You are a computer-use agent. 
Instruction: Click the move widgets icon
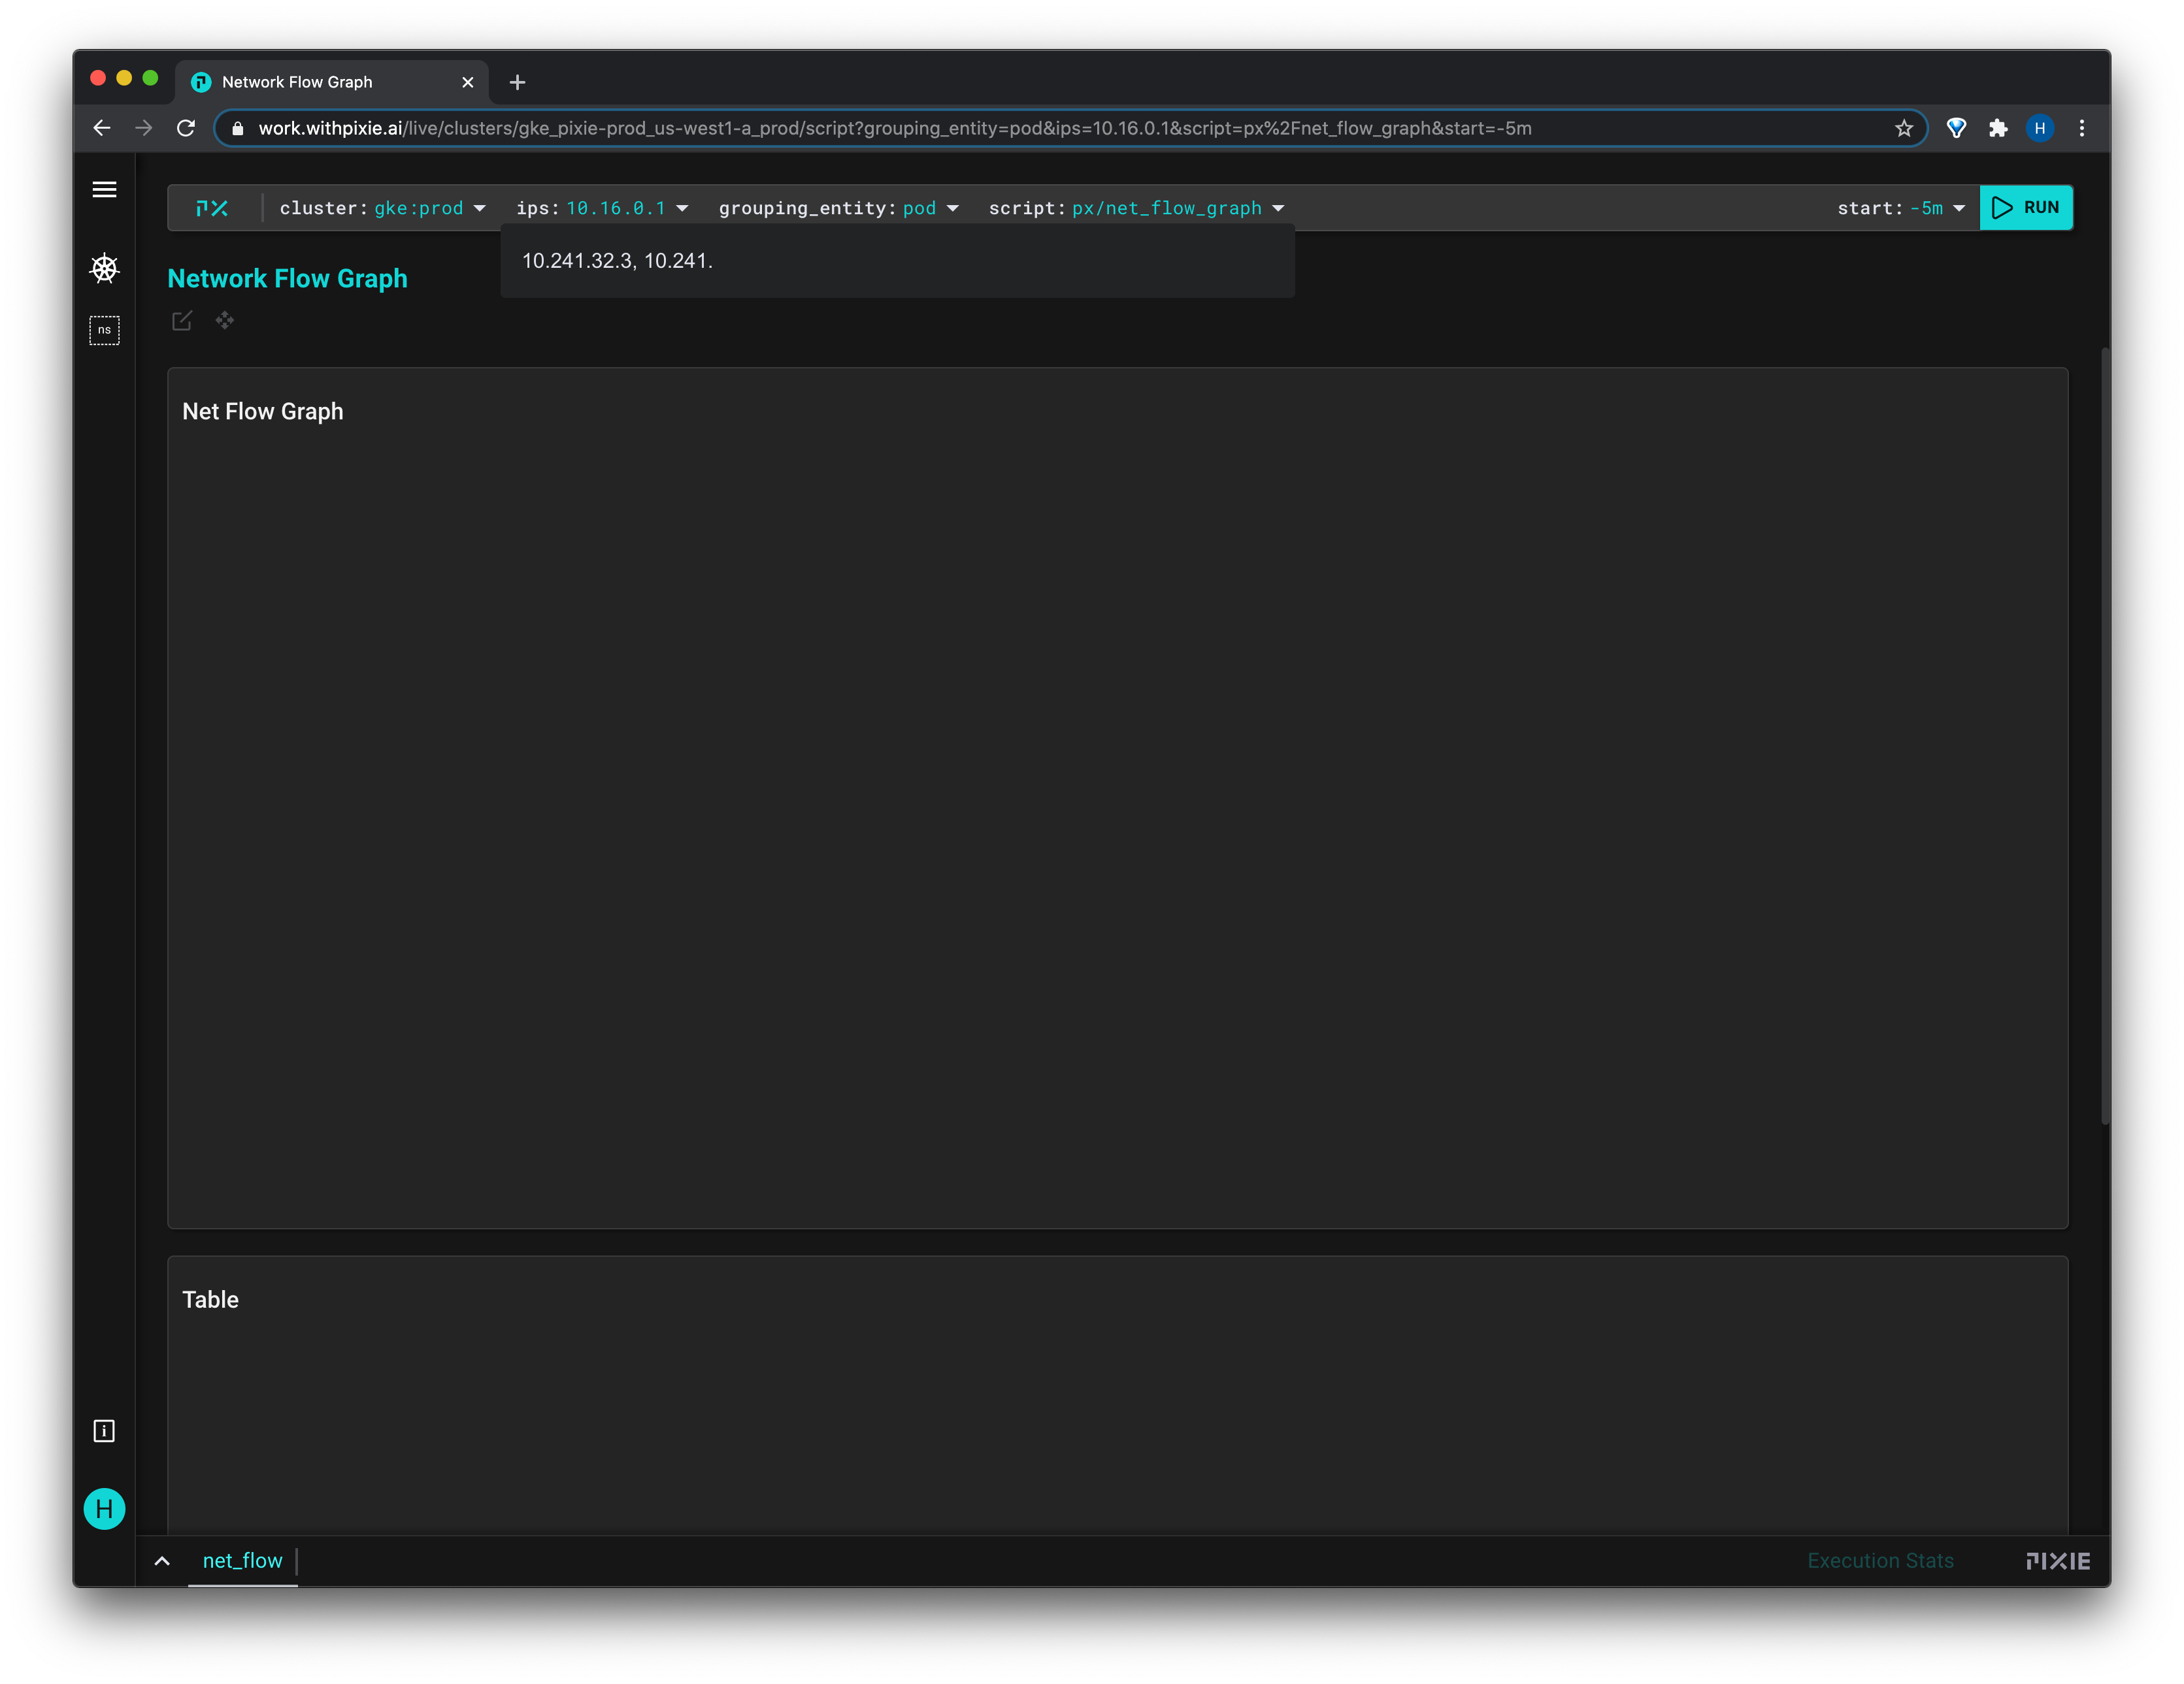[225, 320]
